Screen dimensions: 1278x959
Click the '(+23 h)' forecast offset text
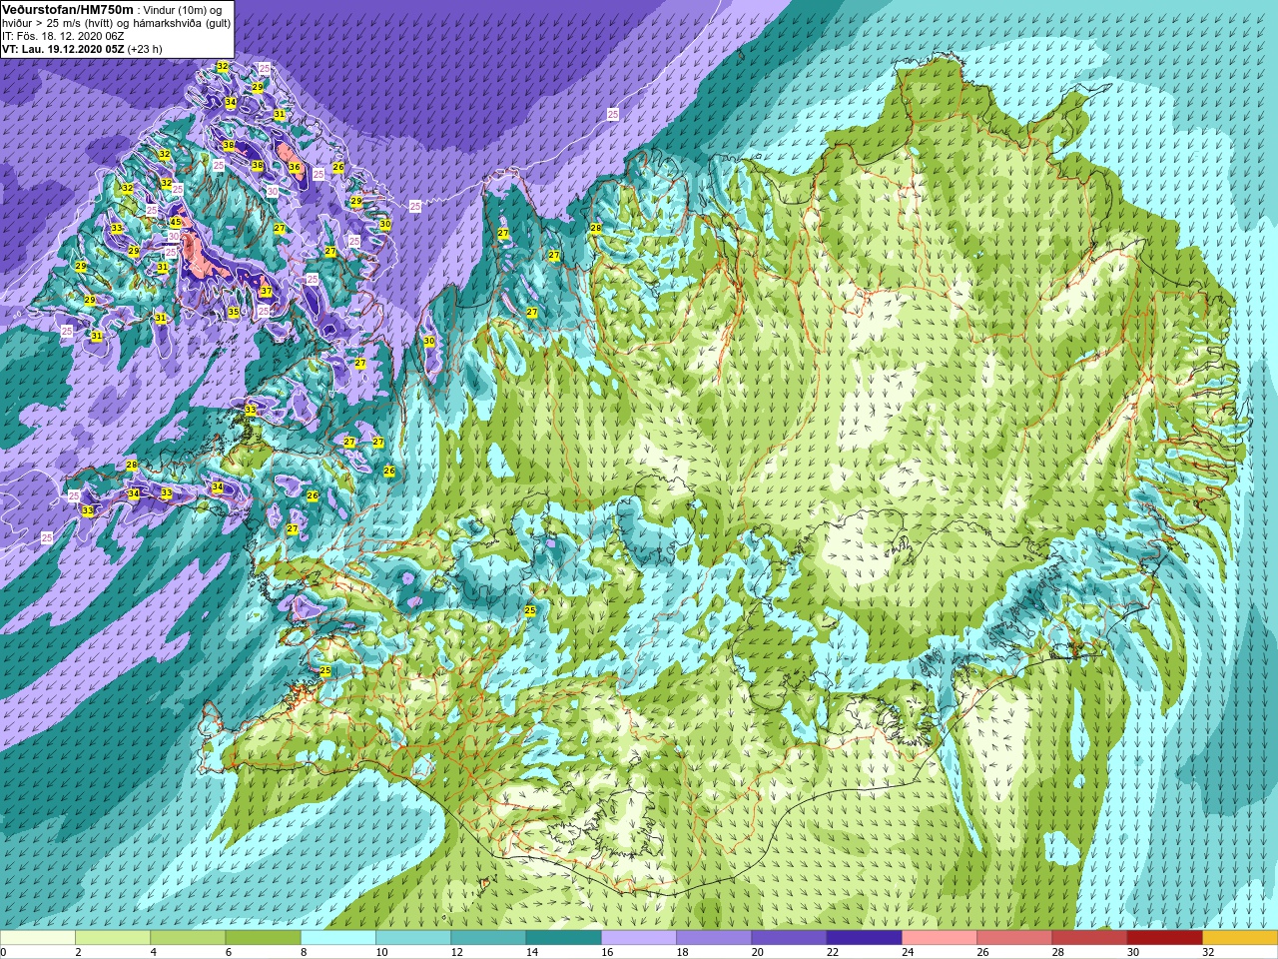145,49
